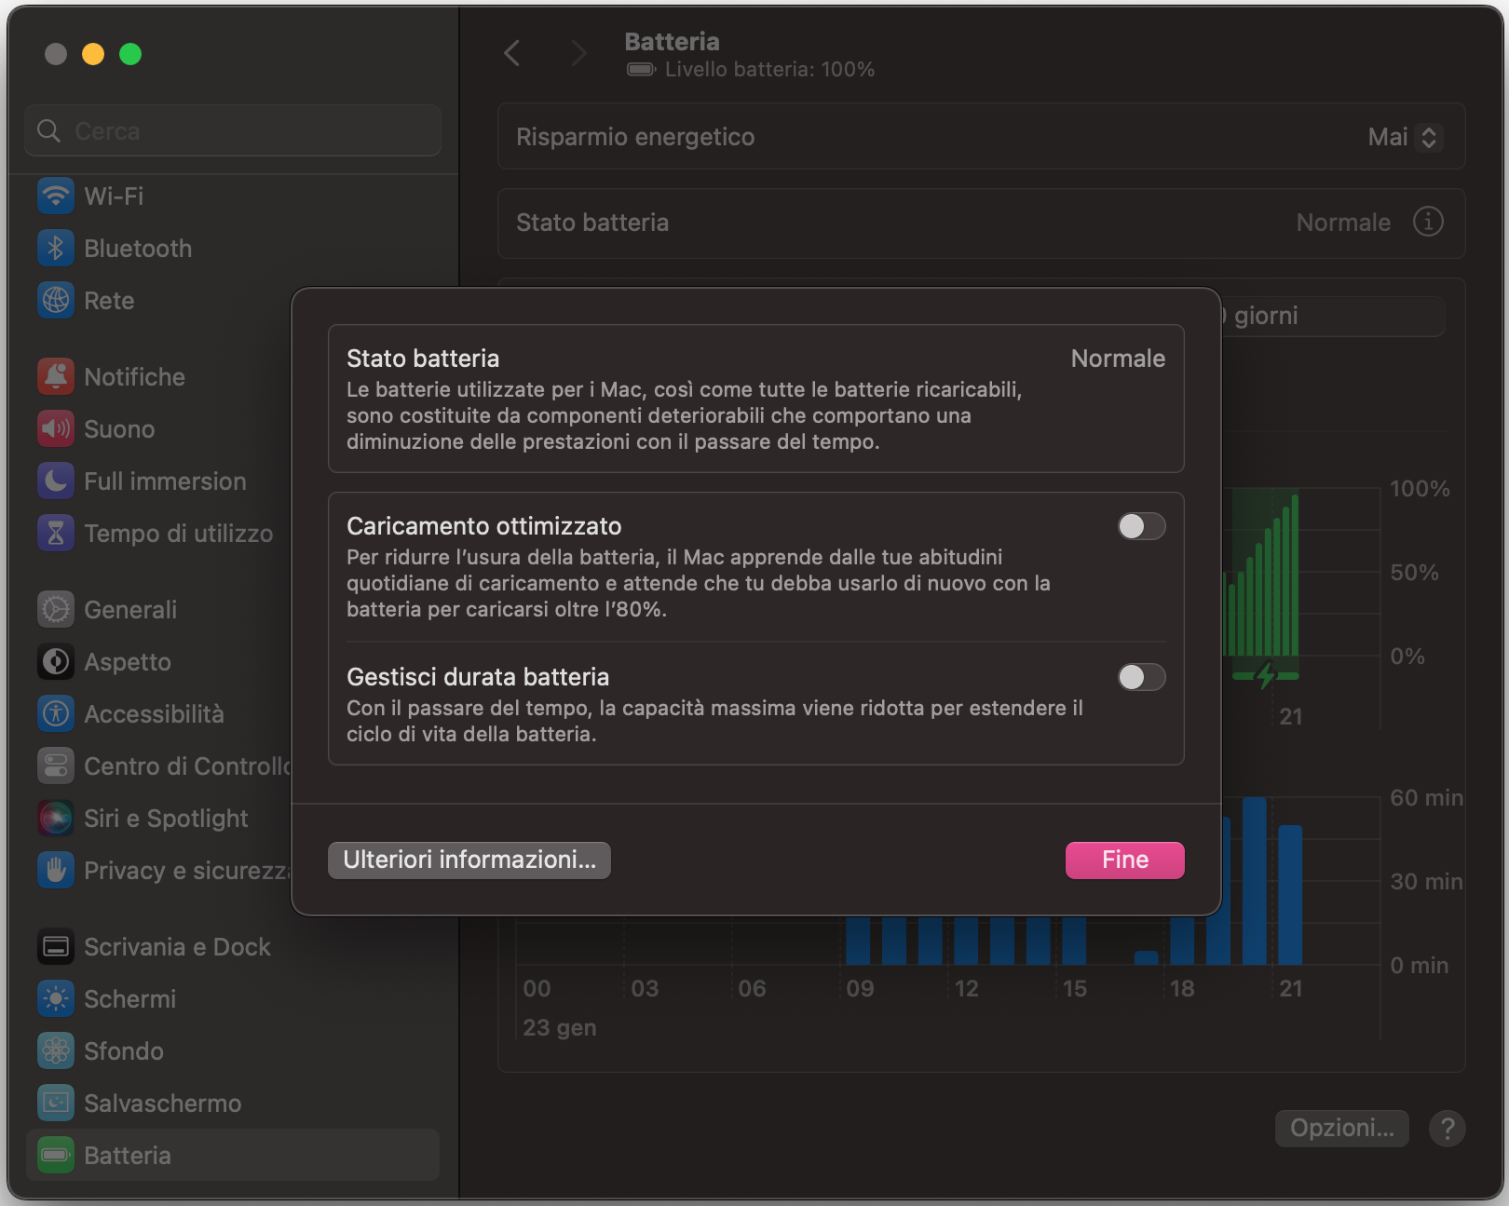Navigate back using the left chevron
The image size is (1509, 1206).
(x=511, y=53)
